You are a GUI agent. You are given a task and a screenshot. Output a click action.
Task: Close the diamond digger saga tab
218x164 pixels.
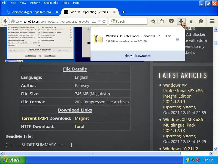[x=57, y=12]
